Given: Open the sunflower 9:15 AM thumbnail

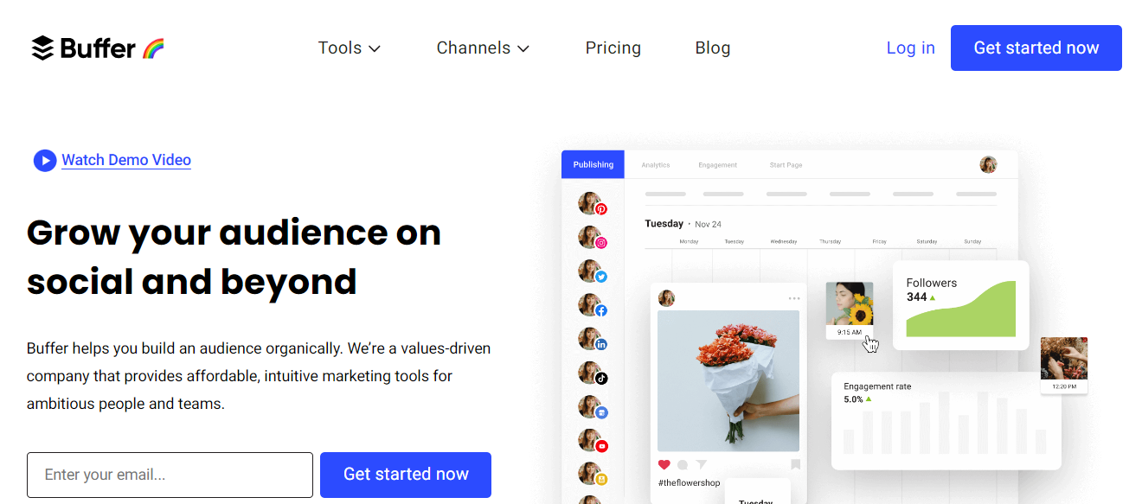Looking at the screenshot, I should coord(850,310).
